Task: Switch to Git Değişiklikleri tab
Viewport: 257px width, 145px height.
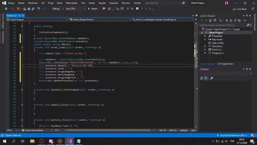Action: click(x=225, y=64)
